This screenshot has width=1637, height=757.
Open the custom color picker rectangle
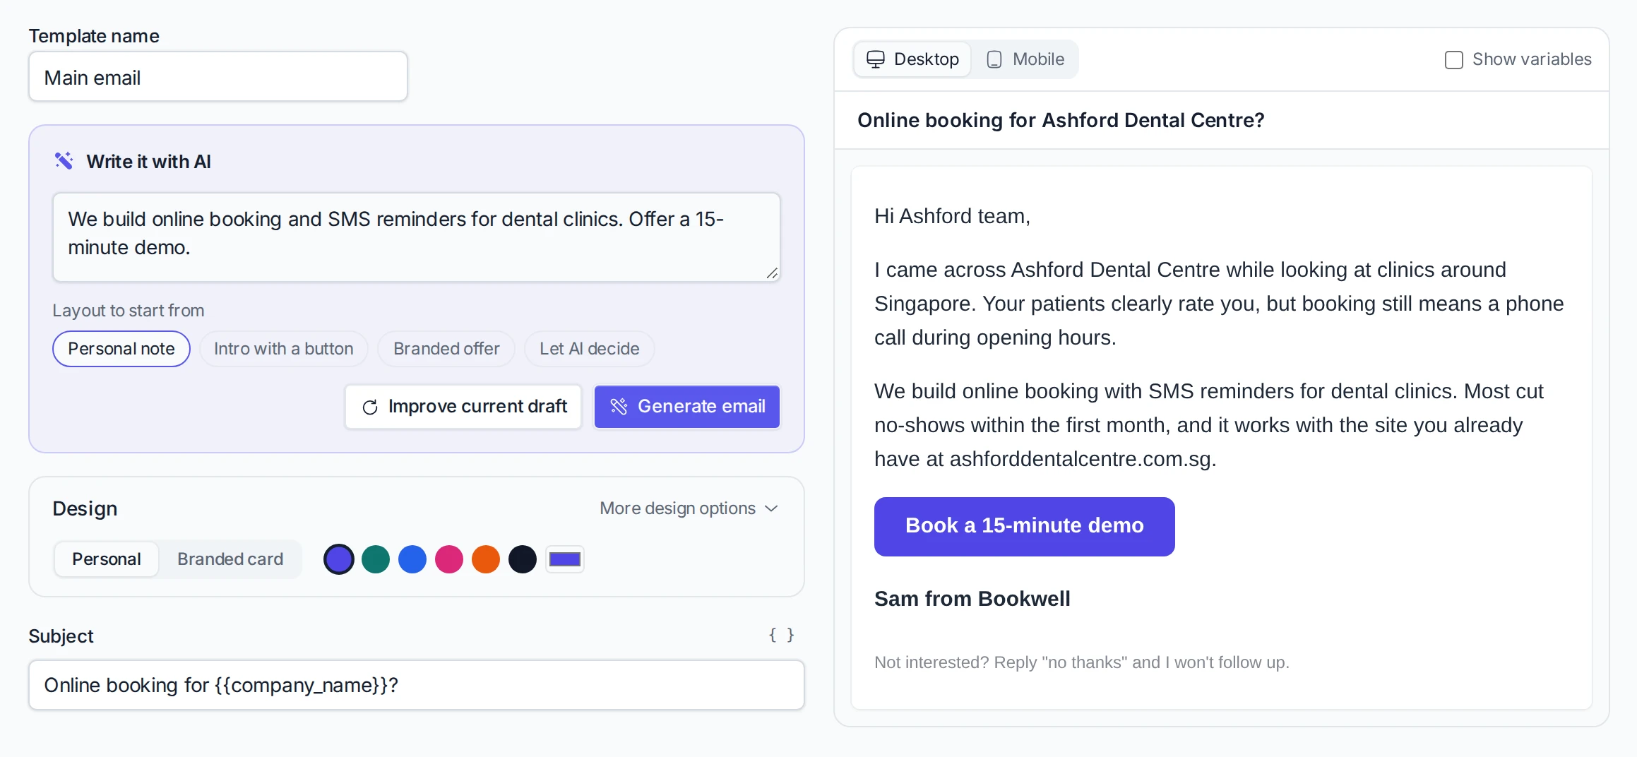(x=565, y=559)
